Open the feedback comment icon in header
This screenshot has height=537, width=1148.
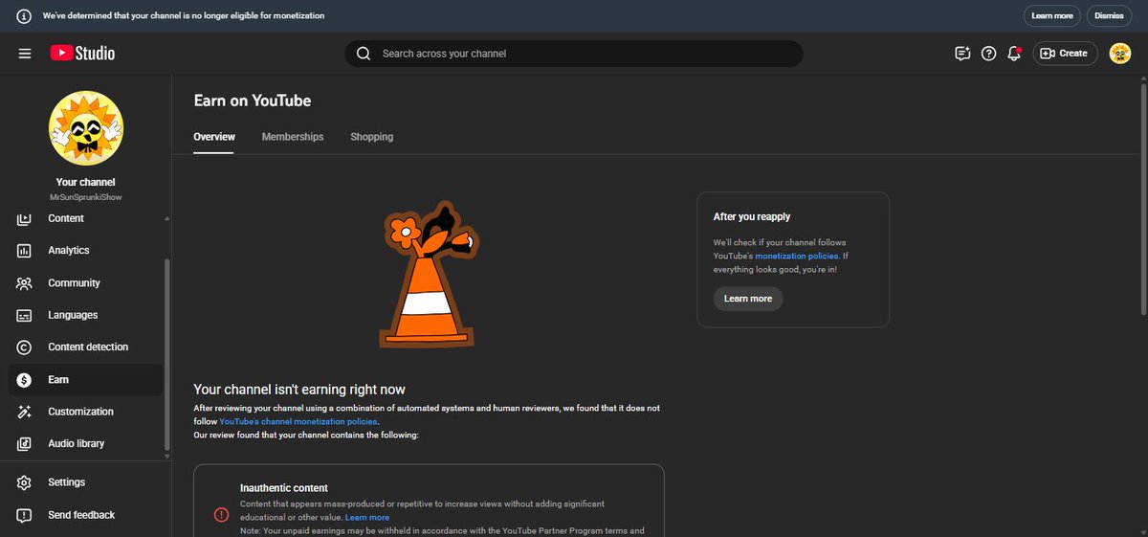[x=962, y=54]
